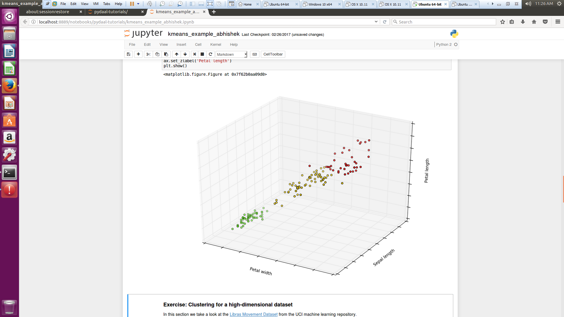Open the command palette keyboard icon
The width and height of the screenshot is (564, 317).
255,54
